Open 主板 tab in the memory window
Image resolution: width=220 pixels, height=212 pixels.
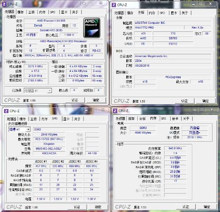143,118
